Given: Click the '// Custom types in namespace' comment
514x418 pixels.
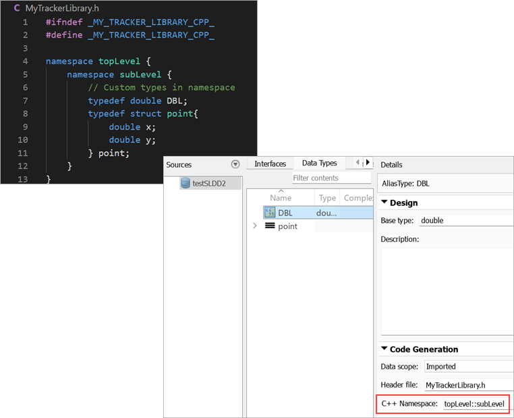Looking at the screenshot, I should point(161,88).
